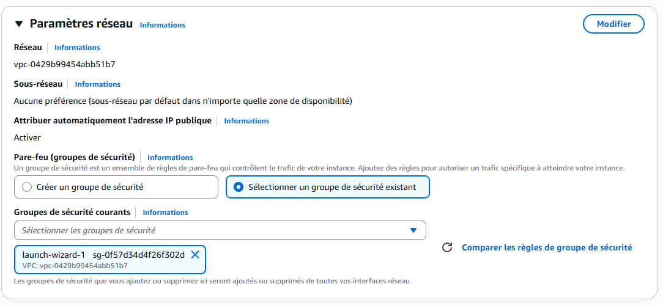
Task: Choose Sélectionner un groupe de sécurité existant radio
Action: (x=239, y=188)
